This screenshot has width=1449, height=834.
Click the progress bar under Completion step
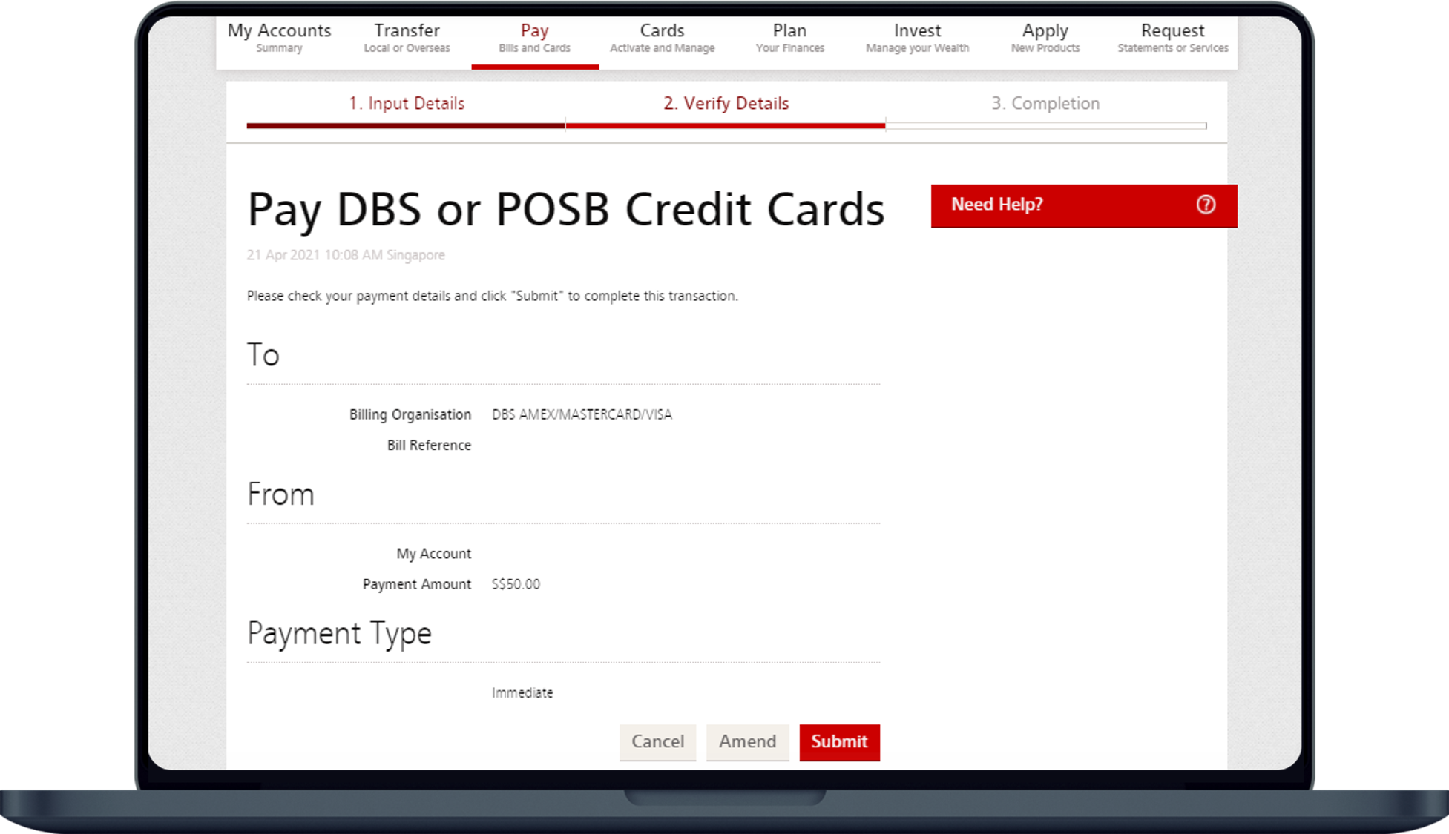pyautogui.click(x=1045, y=126)
